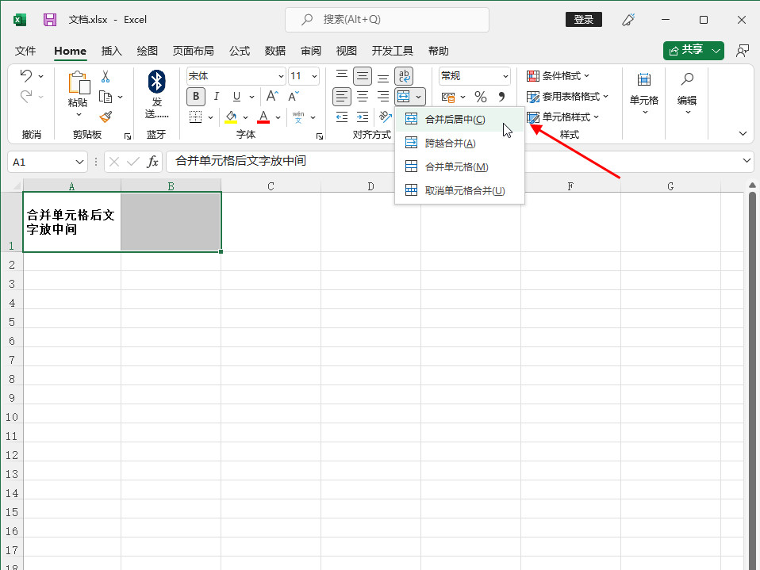Expand the formula bar chevron

pyautogui.click(x=747, y=161)
